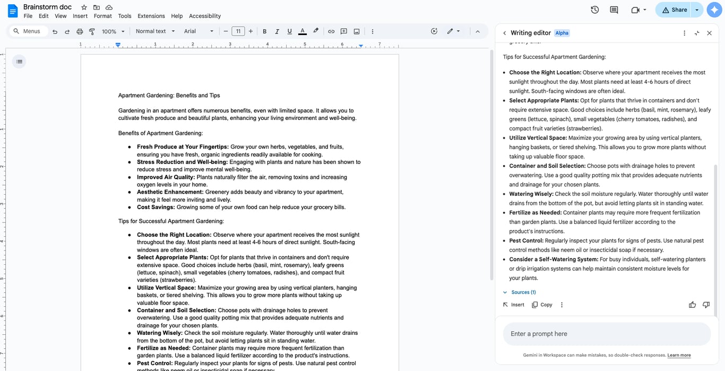This screenshot has height=371, width=725.
Task: Toggle bold formatting
Action: tap(264, 31)
